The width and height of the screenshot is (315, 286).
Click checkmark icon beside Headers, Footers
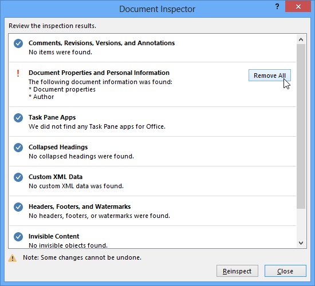(x=18, y=207)
